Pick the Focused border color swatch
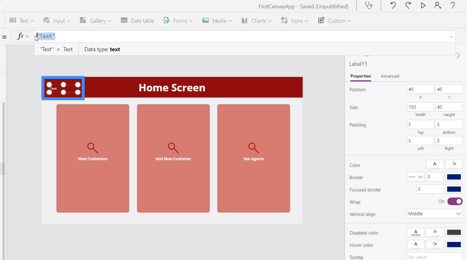The width and height of the screenshot is (467, 260). pos(454,189)
